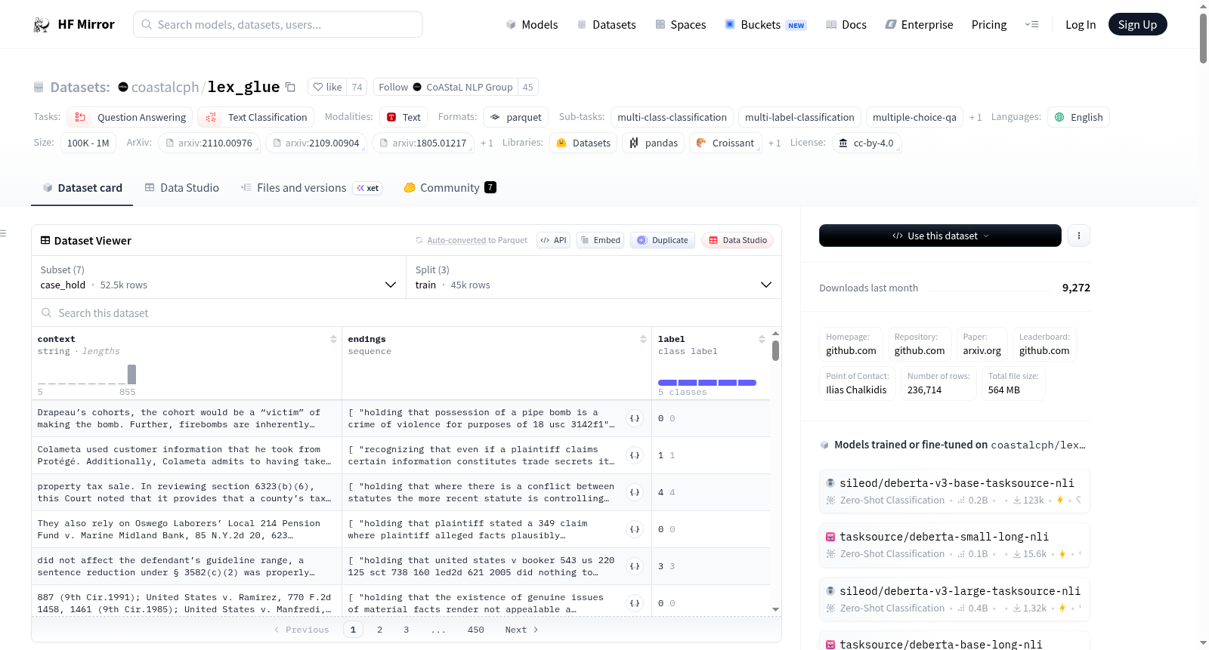
Task: Select the English language tag
Action: pos(1079,117)
